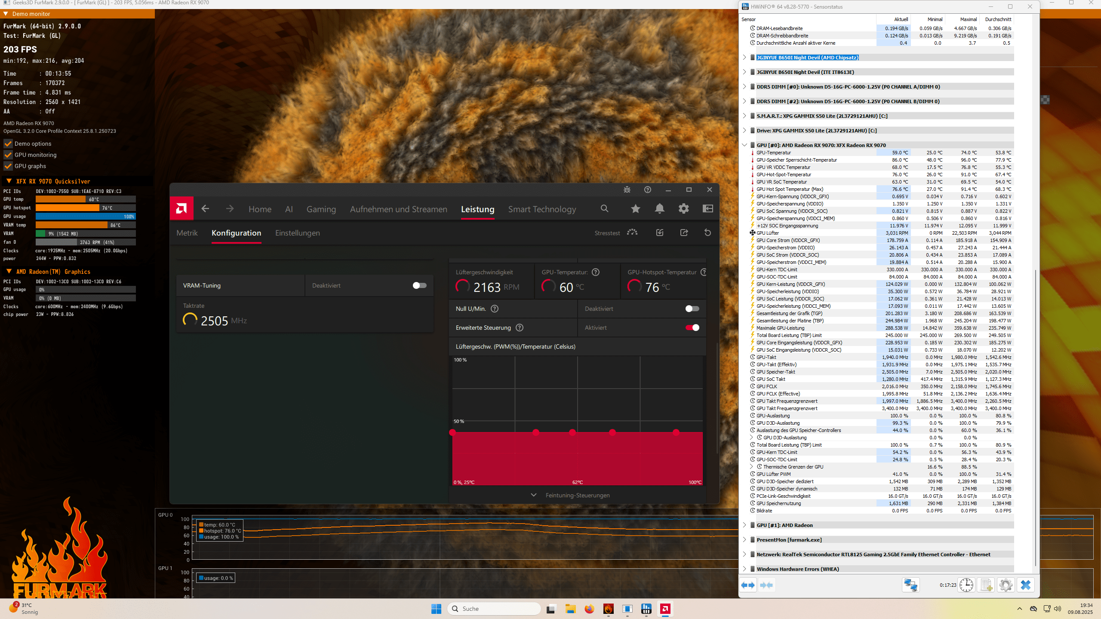Click the HWiNFO log file icon
The height and width of the screenshot is (619, 1101).
pyautogui.click(x=986, y=585)
